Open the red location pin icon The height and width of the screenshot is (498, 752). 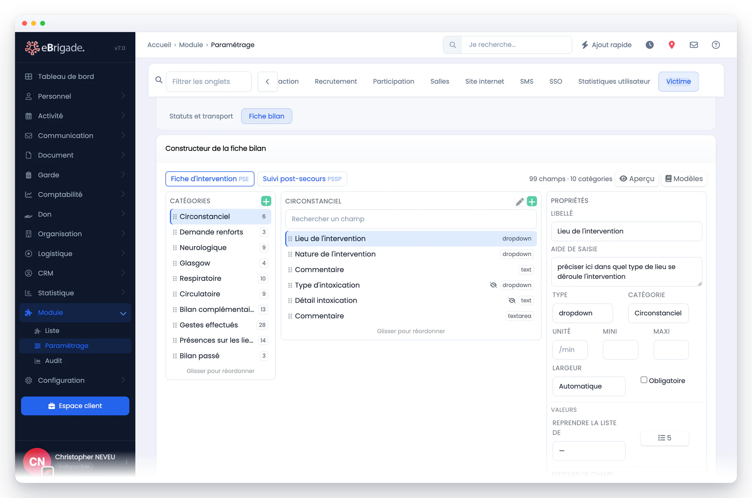[x=672, y=45]
